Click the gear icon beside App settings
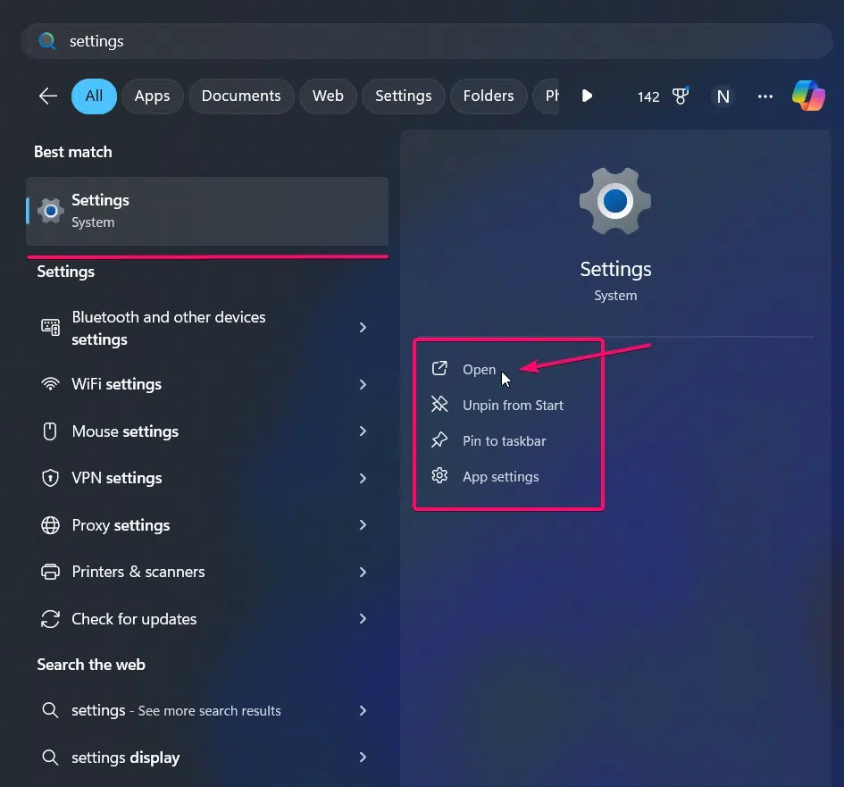 click(x=439, y=475)
